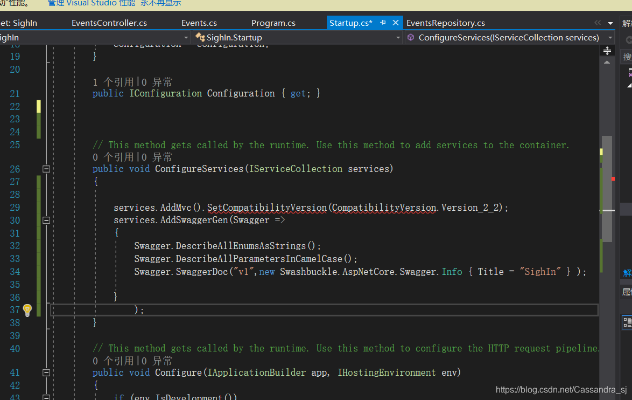Click the scroll up arrow of the vertical scrollbar
Screen dimensions: 632x400
607,62
